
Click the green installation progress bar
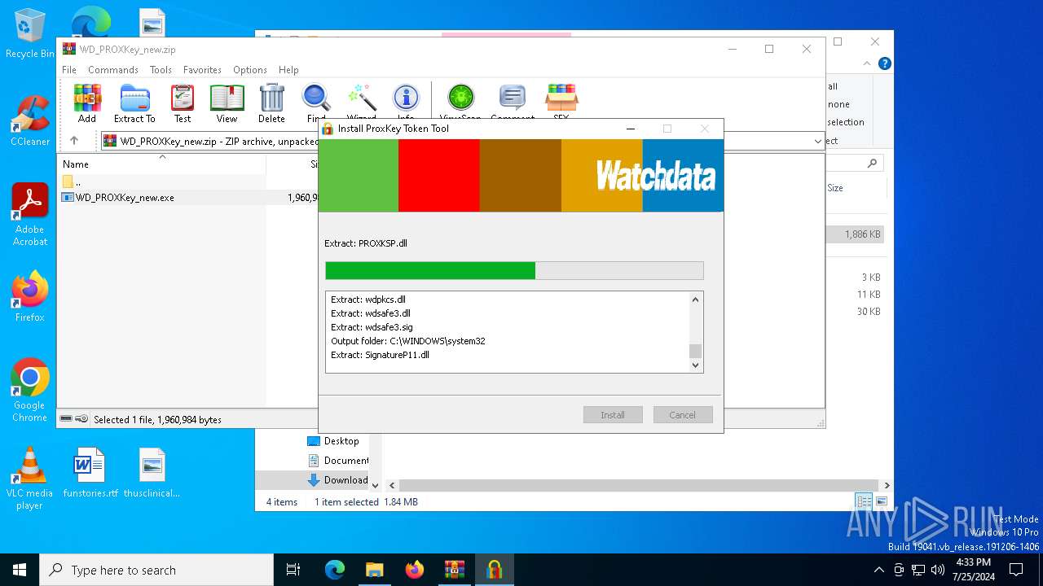click(x=514, y=271)
